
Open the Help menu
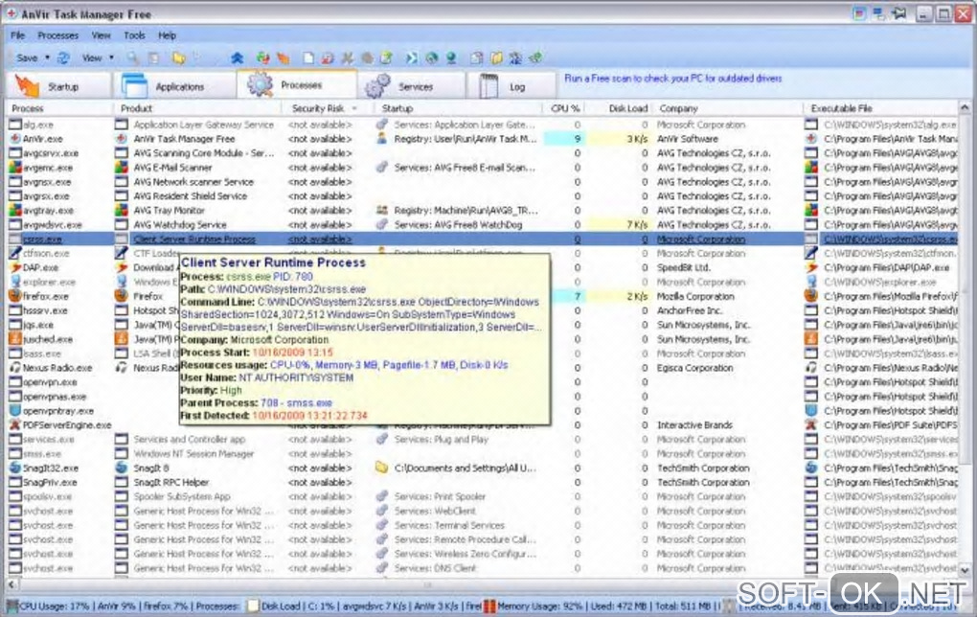click(167, 35)
